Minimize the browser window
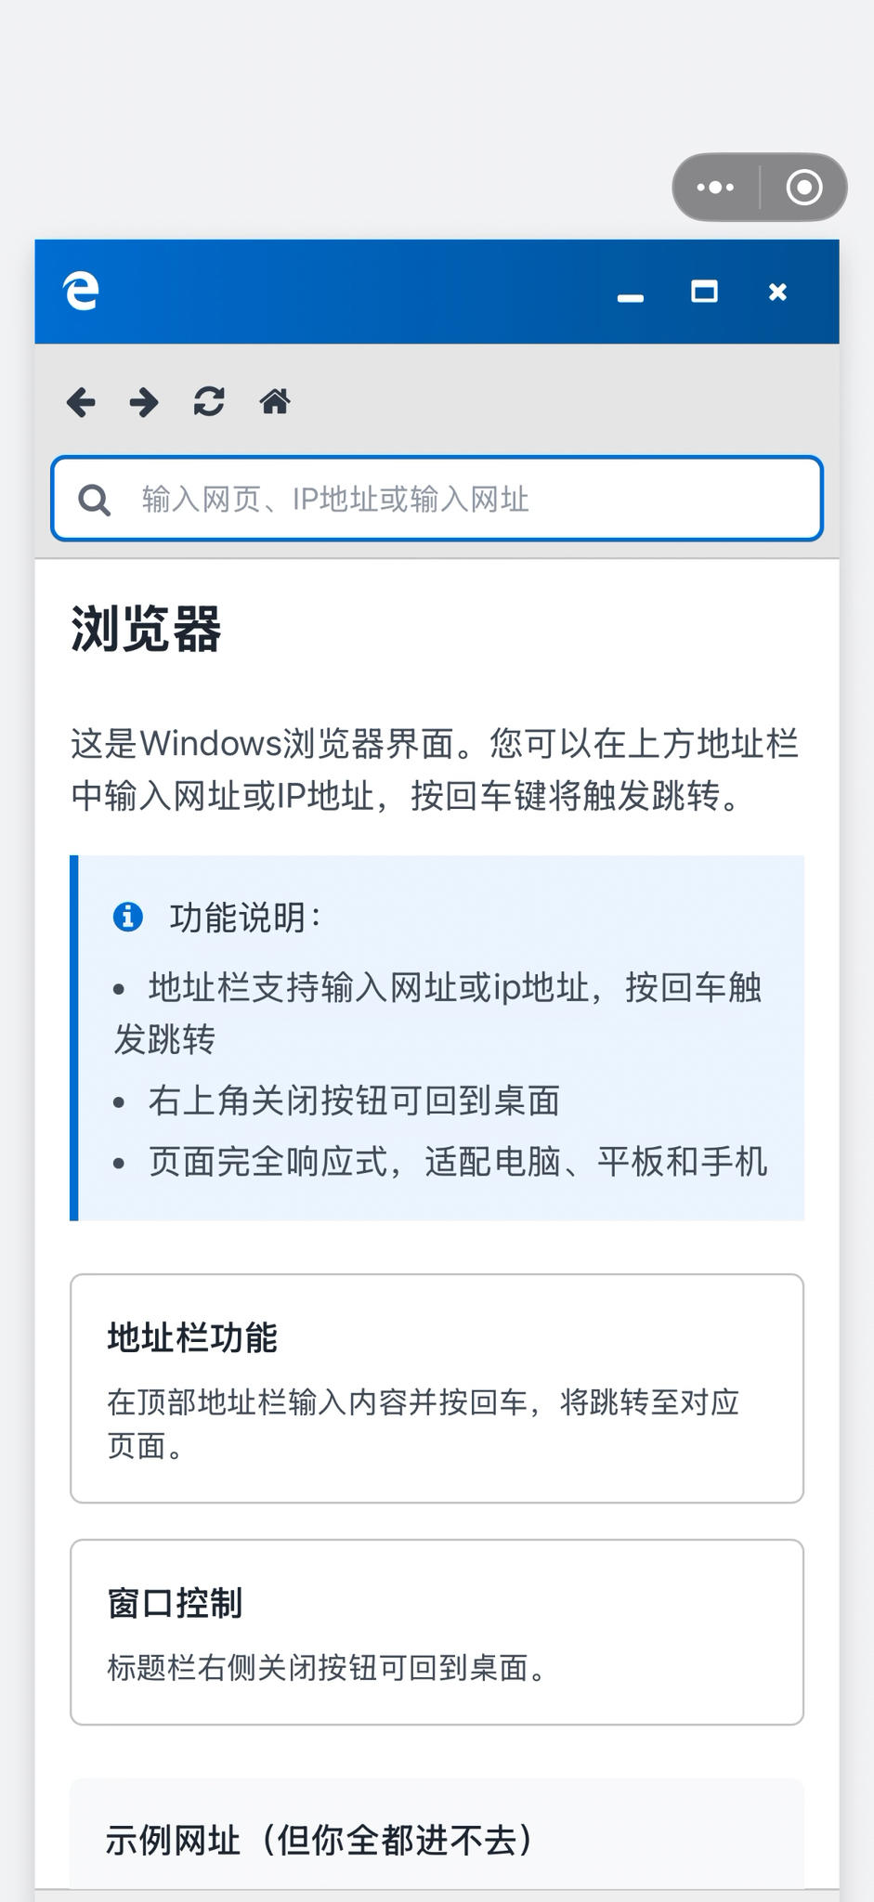 click(x=631, y=296)
